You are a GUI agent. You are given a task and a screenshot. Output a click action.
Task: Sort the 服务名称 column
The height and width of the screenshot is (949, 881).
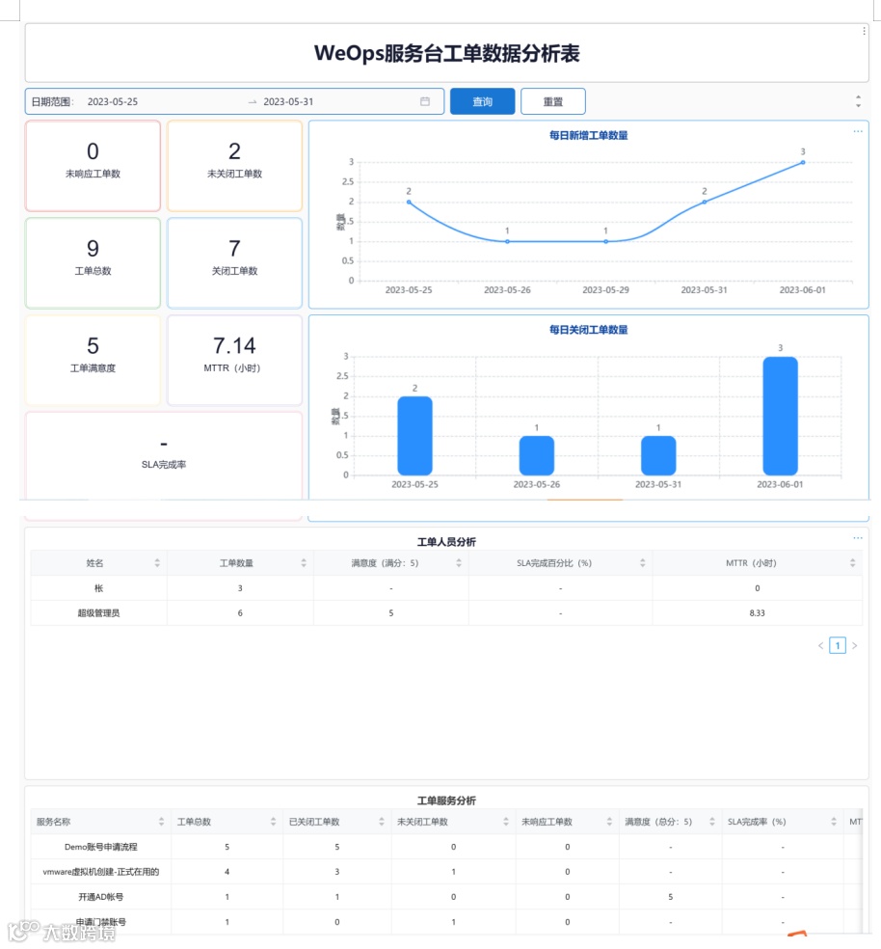click(161, 822)
